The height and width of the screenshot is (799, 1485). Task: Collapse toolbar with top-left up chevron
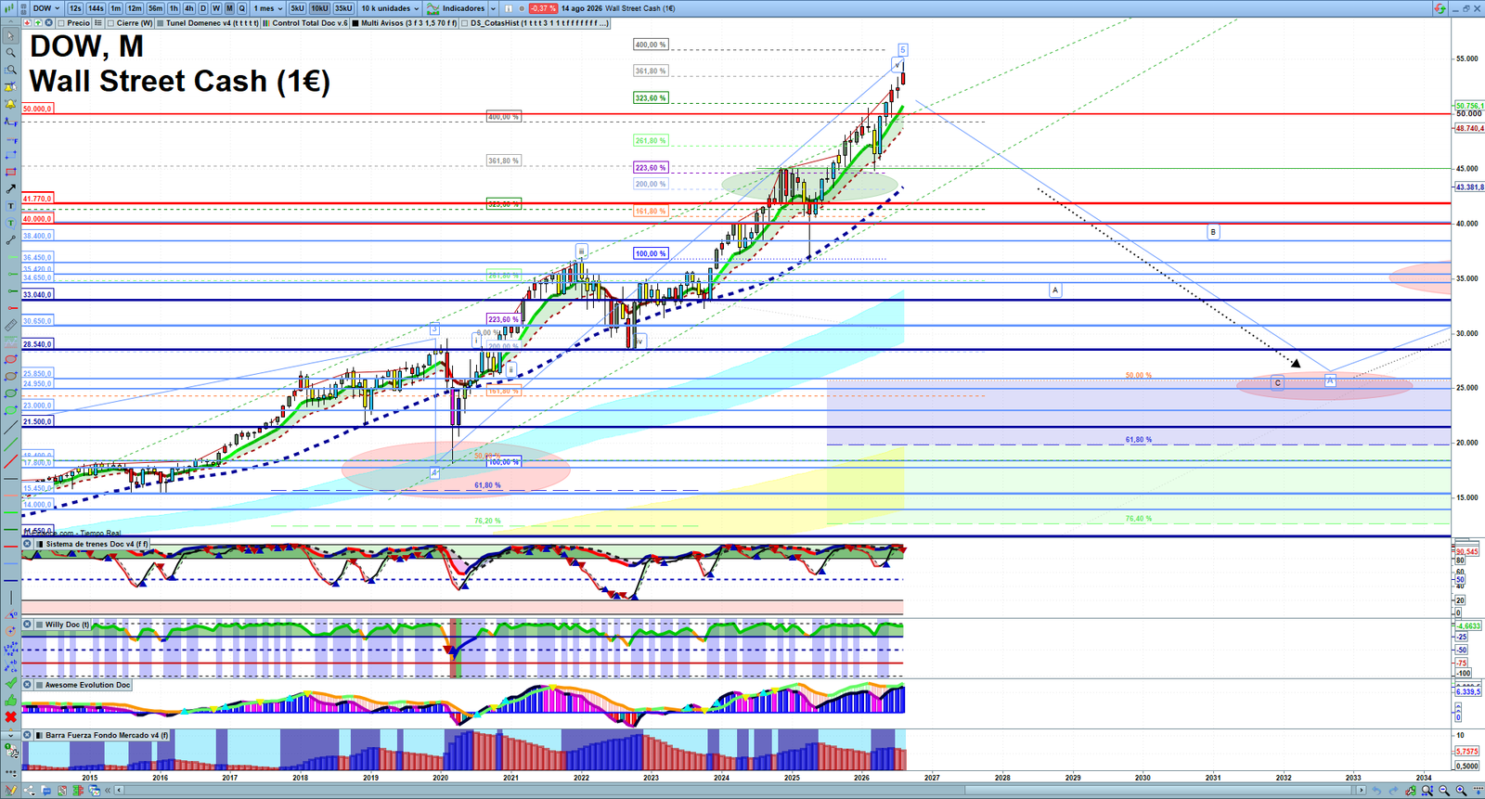[10, 22]
